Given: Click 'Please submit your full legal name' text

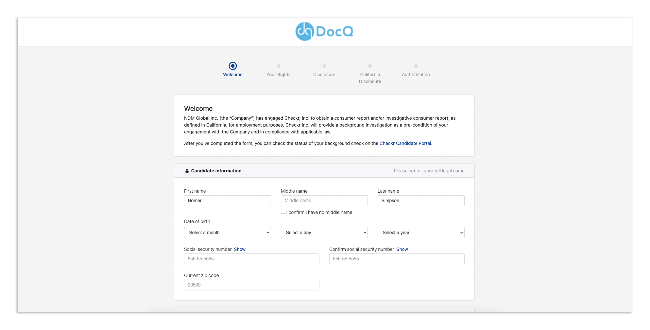Looking at the screenshot, I should coord(429,171).
